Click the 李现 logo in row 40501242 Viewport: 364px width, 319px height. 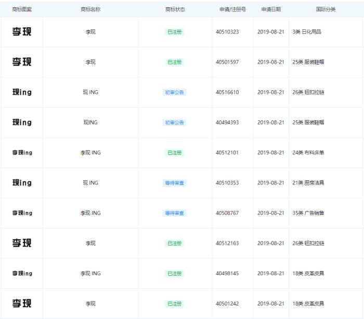(22, 303)
